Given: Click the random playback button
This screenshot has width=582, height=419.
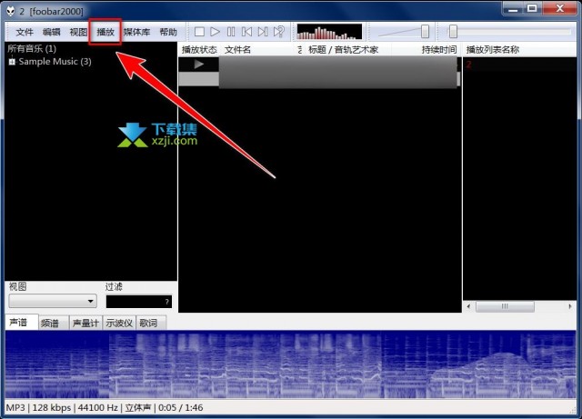Looking at the screenshot, I should point(279,32).
